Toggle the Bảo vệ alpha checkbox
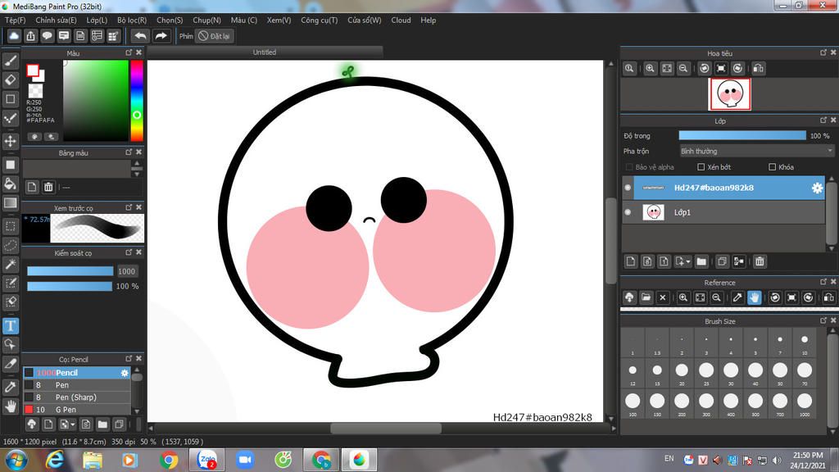The width and height of the screenshot is (839, 472). pos(629,167)
